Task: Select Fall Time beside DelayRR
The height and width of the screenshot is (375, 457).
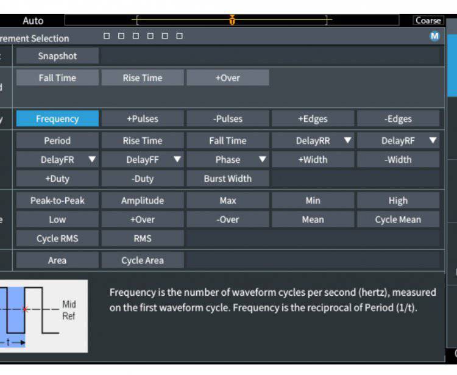Action: pyautogui.click(x=228, y=141)
